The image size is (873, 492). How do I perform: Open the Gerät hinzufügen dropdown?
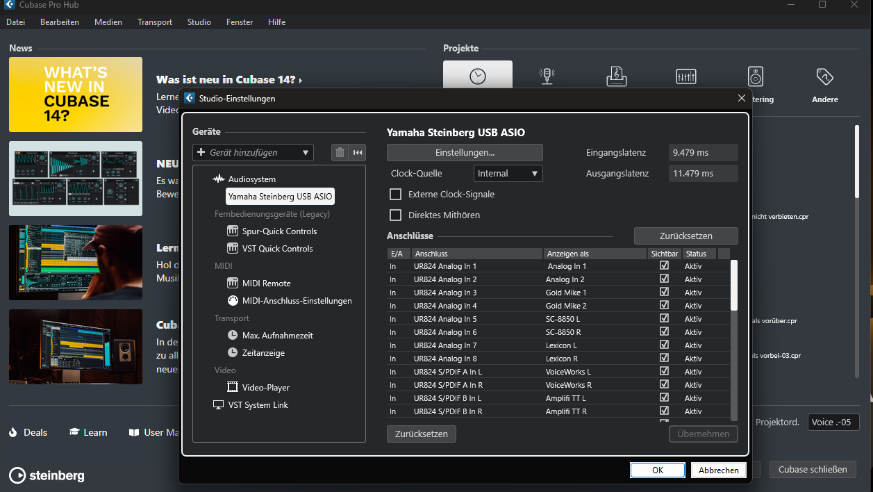[x=253, y=152]
